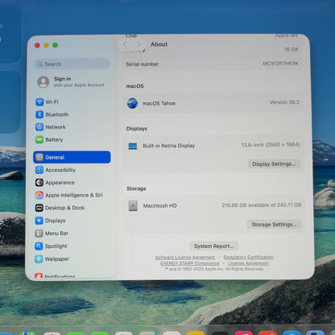Screen dimensions: 335x335
Task: Click the Search field in the sidebar
Action: click(72, 64)
